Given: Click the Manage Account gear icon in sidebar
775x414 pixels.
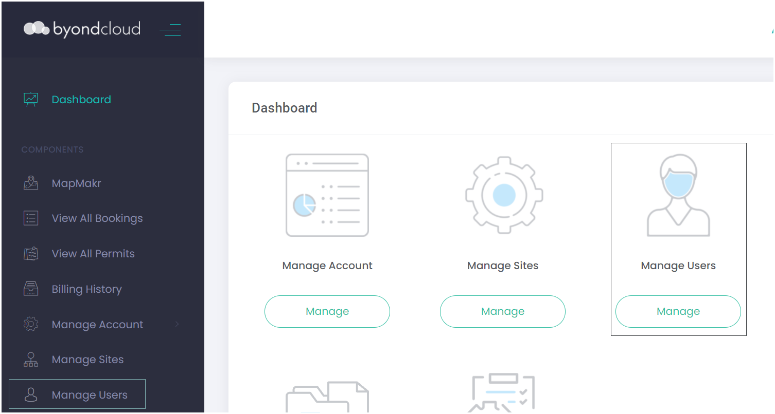Looking at the screenshot, I should [31, 325].
